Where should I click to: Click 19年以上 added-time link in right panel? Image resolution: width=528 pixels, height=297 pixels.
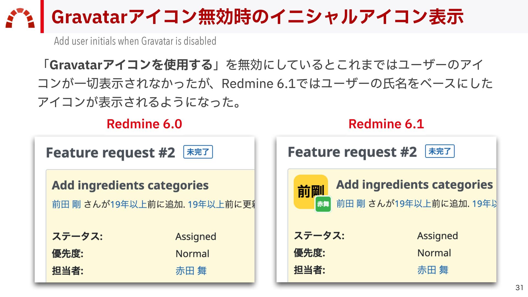(x=413, y=204)
